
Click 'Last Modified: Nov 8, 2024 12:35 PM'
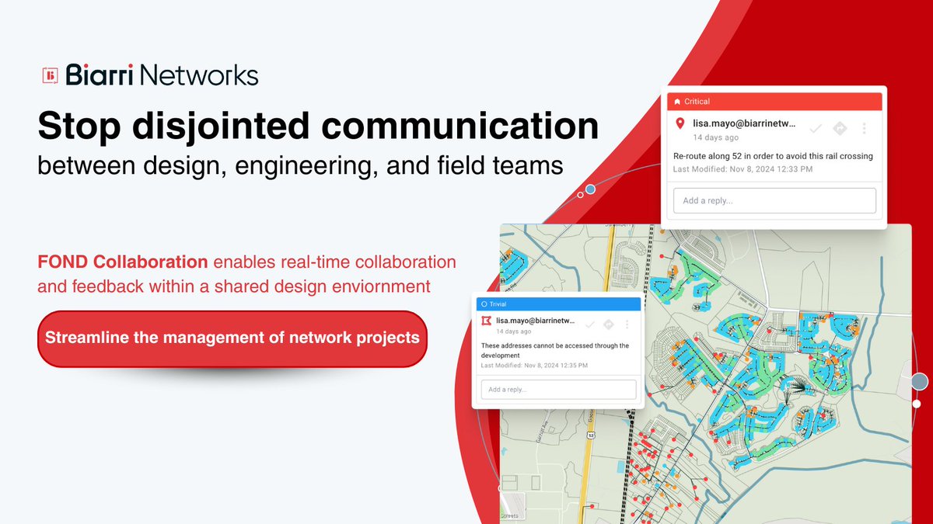click(x=535, y=365)
